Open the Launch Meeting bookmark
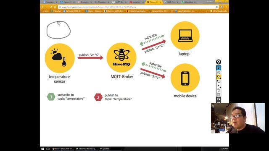Screen dimensions: 269x151 tap(185, 11)
